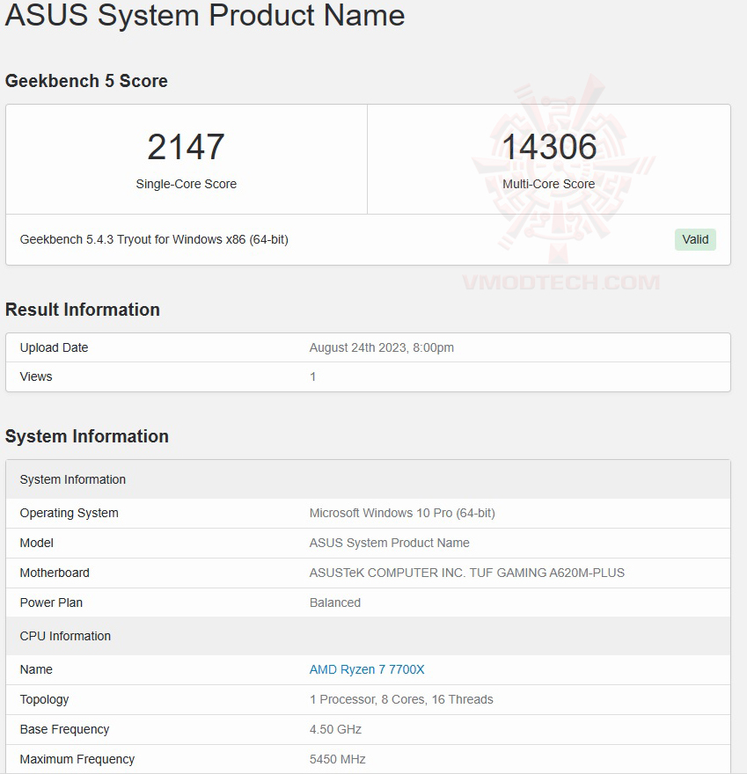
Task: Select the Multi-Core Score value 14306
Action: [548, 147]
